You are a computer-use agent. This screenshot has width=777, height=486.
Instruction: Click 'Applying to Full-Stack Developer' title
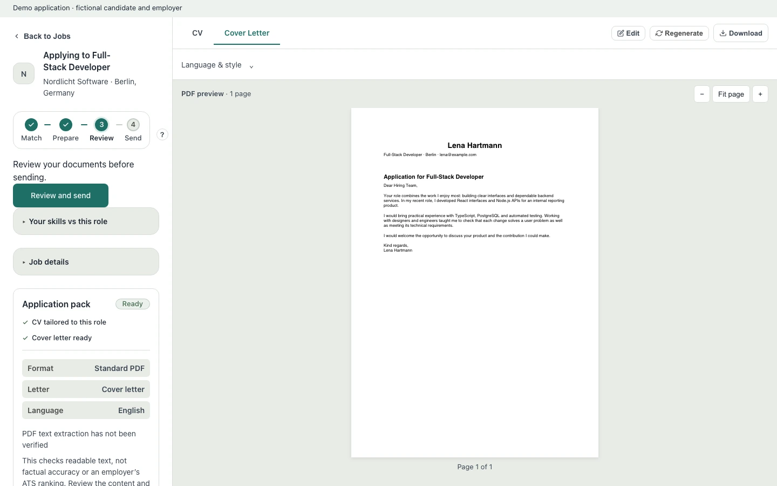[x=77, y=61]
